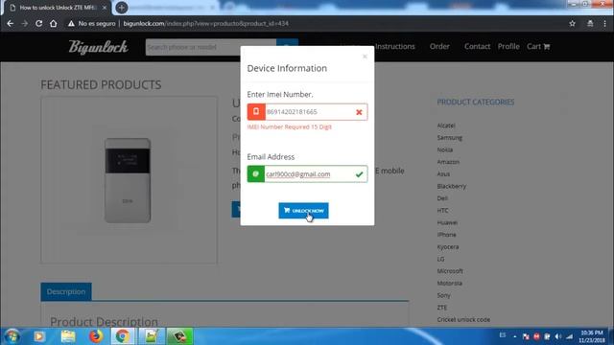Screen dimensions: 614x345
Task: Open iPhone product category
Action: 446,235
